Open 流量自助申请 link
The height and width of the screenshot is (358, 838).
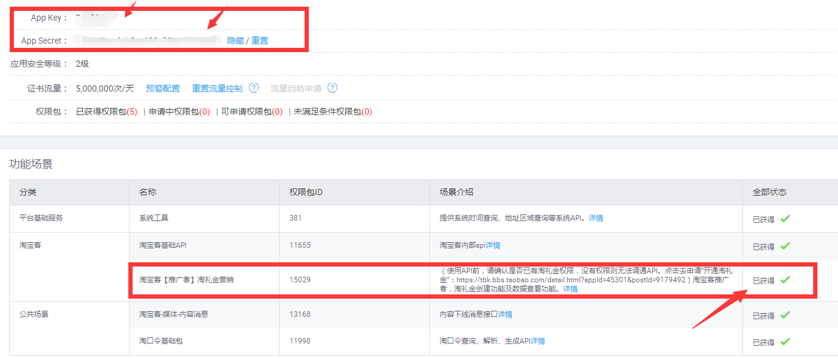tap(295, 88)
